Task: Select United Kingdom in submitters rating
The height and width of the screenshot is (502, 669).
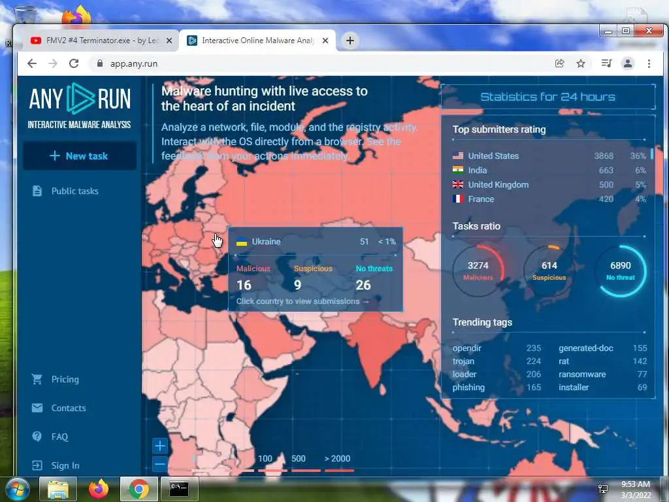Action: [x=549, y=184]
